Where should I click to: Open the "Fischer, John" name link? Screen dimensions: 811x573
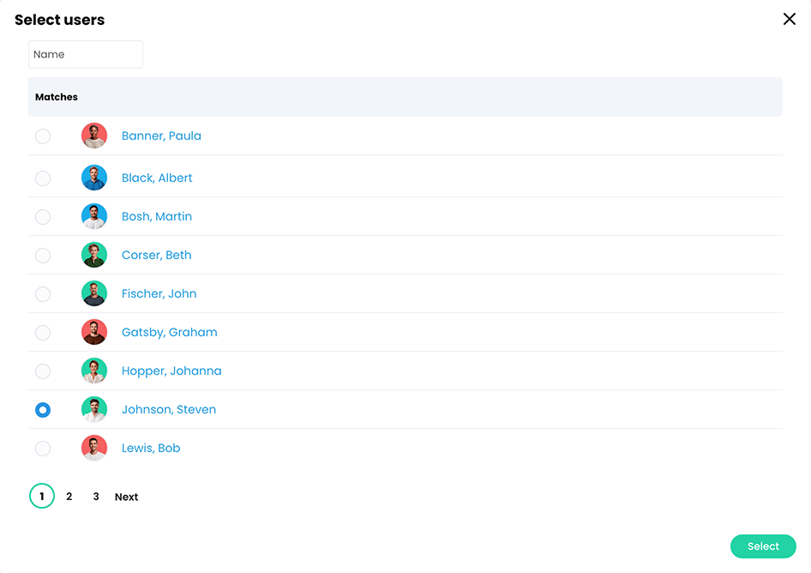click(159, 293)
